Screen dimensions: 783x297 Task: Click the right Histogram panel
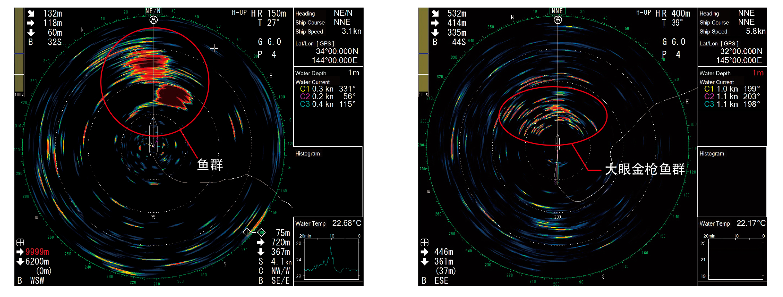(x=732, y=181)
